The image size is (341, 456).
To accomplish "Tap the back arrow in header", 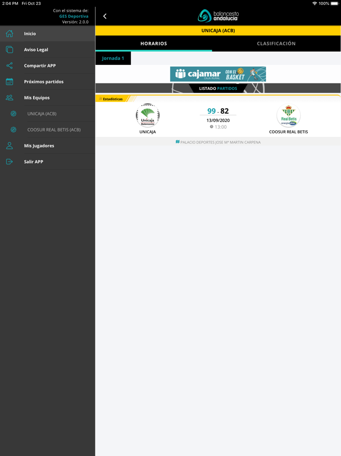I will tap(105, 16).
